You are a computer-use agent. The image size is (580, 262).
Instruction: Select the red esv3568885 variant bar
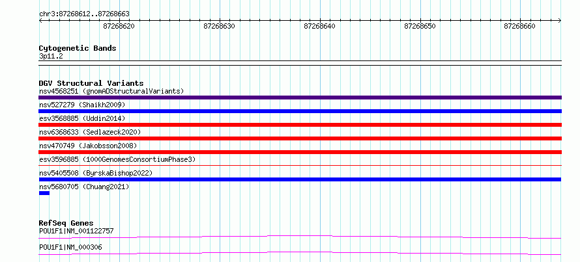point(300,125)
